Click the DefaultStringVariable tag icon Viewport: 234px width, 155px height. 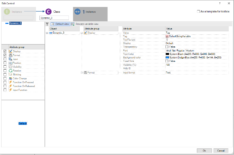(x=167, y=36)
